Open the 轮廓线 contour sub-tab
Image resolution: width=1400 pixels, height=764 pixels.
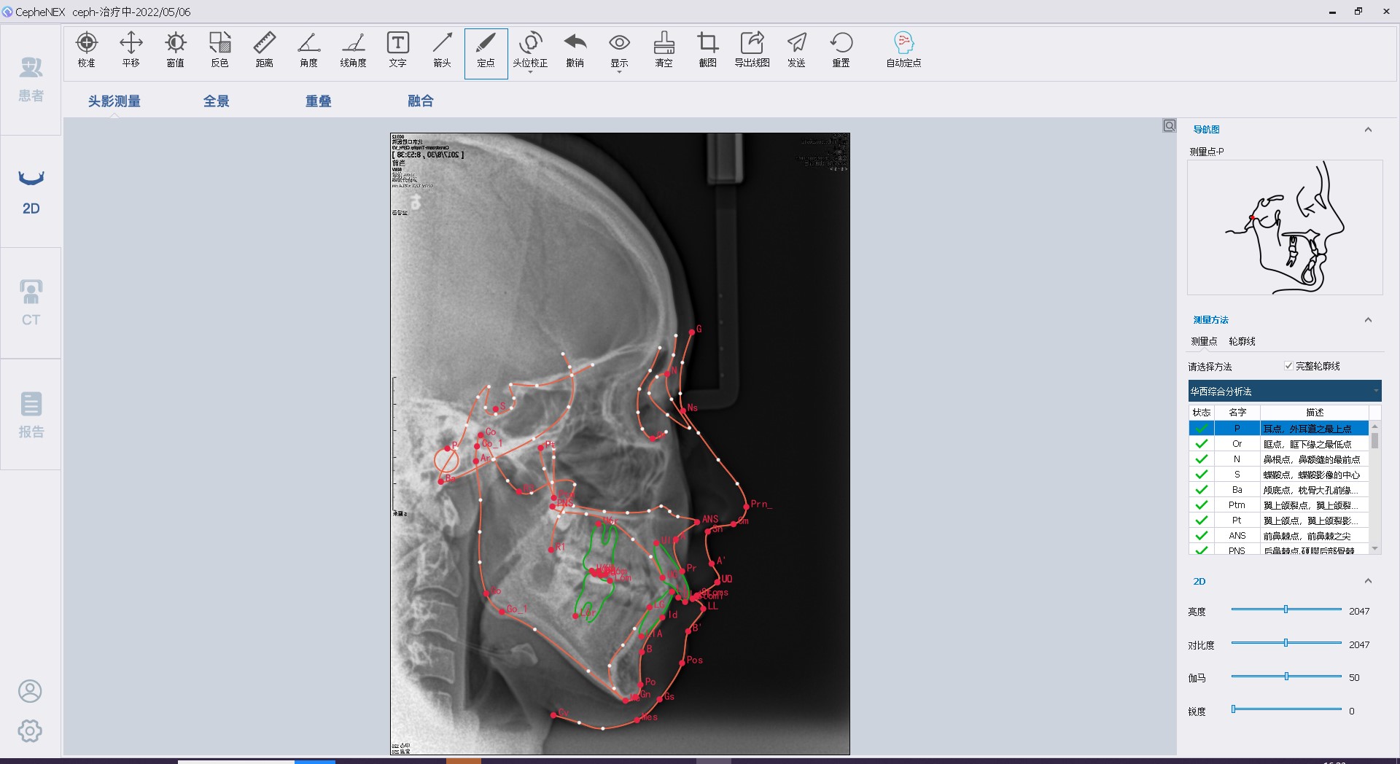[x=1242, y=341]
